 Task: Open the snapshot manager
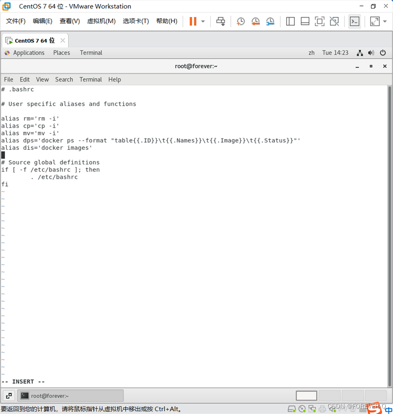tap(270, 21)
